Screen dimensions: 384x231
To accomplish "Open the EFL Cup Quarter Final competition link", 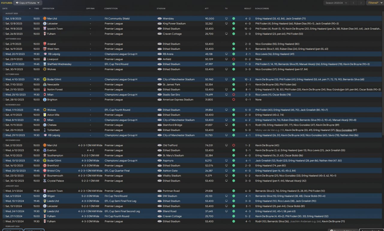I will pyautogui.click(x=117, y=171).
